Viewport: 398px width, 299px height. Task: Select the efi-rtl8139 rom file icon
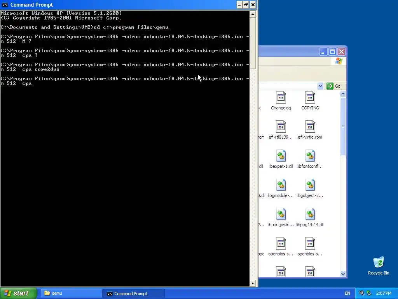point(281,127)
